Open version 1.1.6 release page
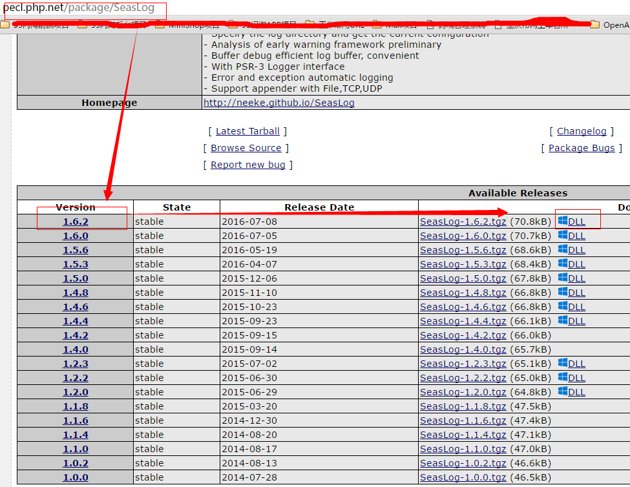Image resolution: width=630 pixels, height=487 pixels. coord(76,420)
